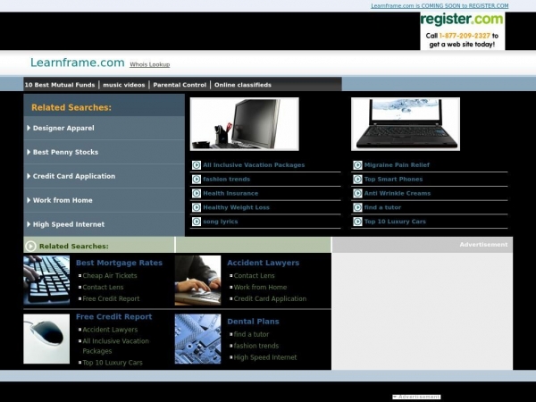Click the icon beside Top 10 Luxury Cars
The width and height of the screenshot is (536, 402).
pos(357,222)
